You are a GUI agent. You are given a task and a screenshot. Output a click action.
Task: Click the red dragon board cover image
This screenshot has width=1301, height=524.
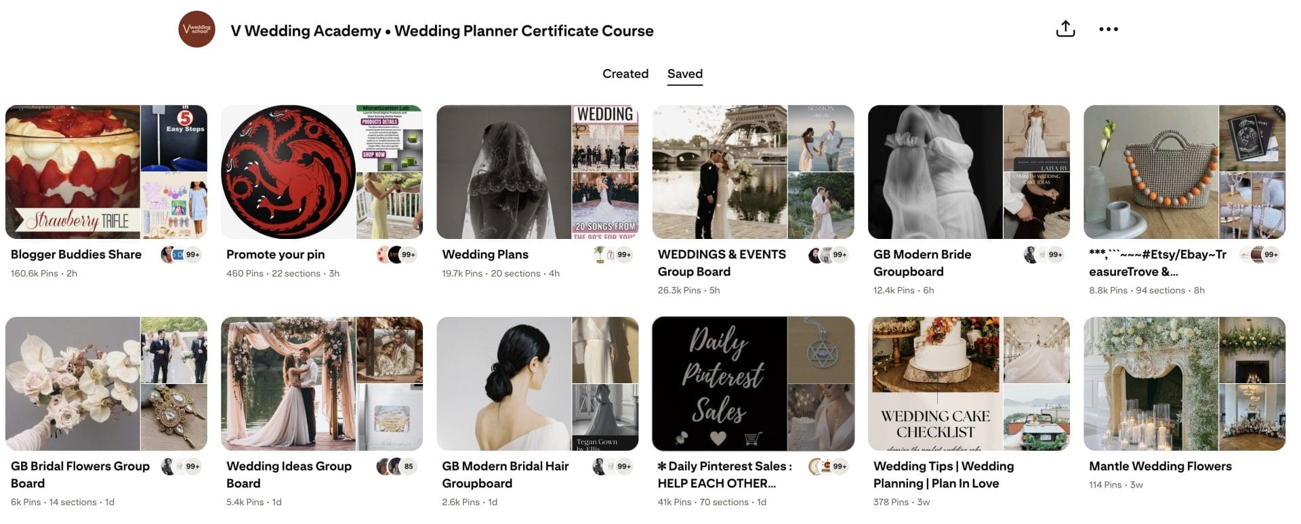point(289,172)
